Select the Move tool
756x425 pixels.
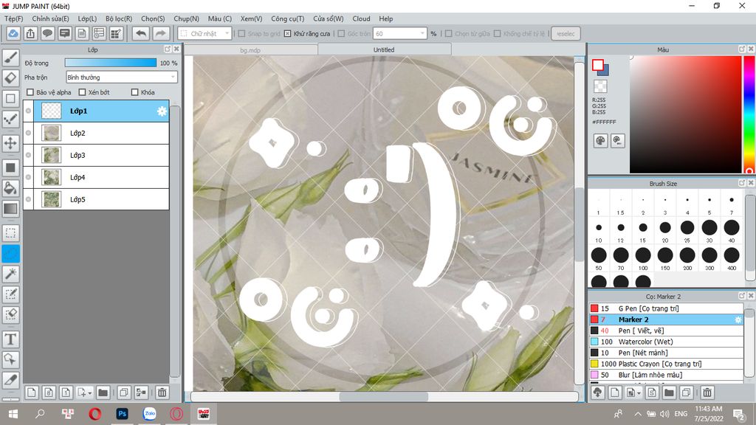tap(10, 143)
